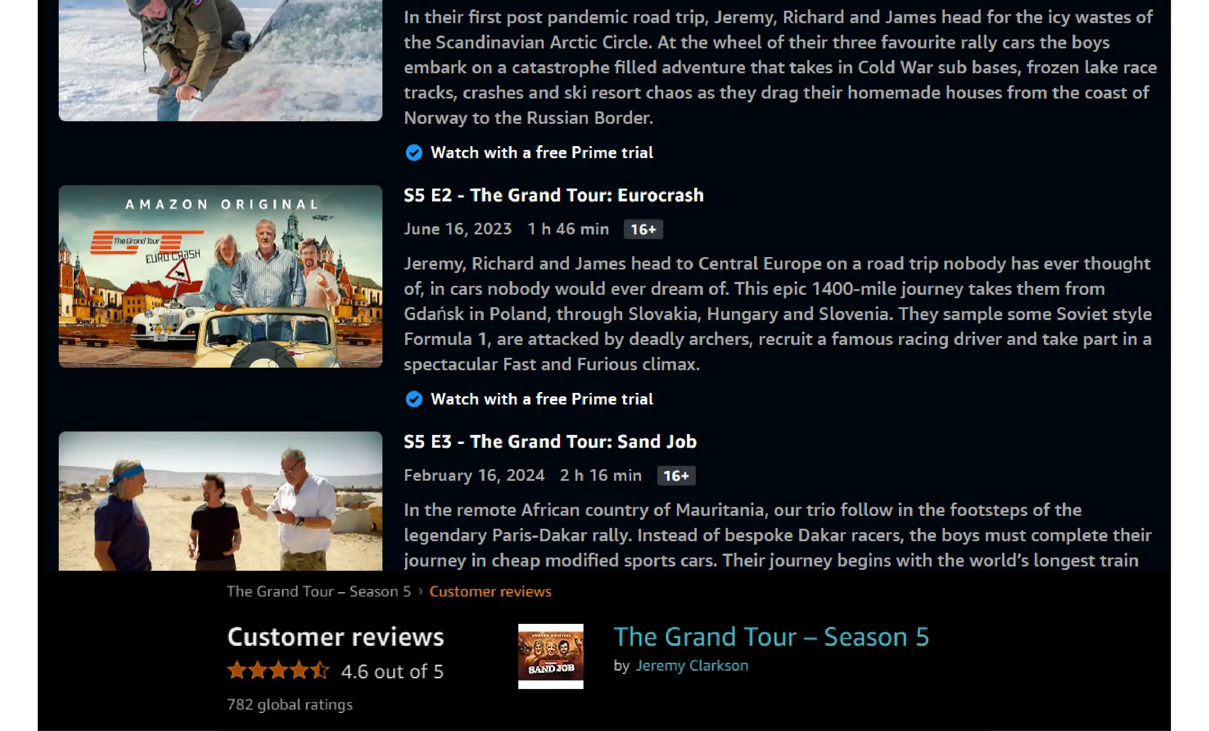Go to The Grand Tour – Season 5 breadcrumb

pos(319,592)
